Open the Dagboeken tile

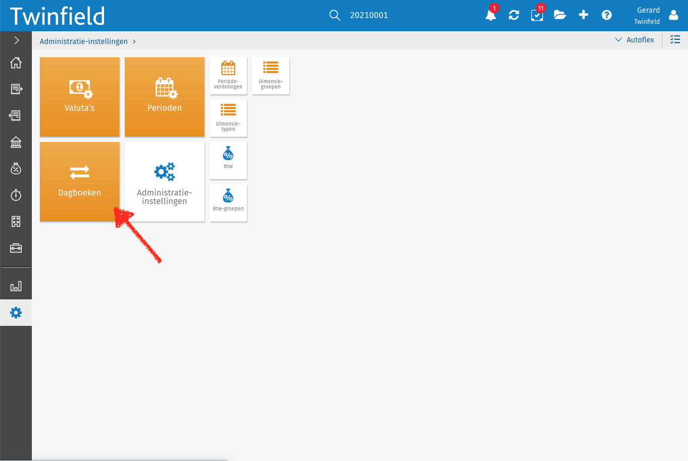click(80, 181)
